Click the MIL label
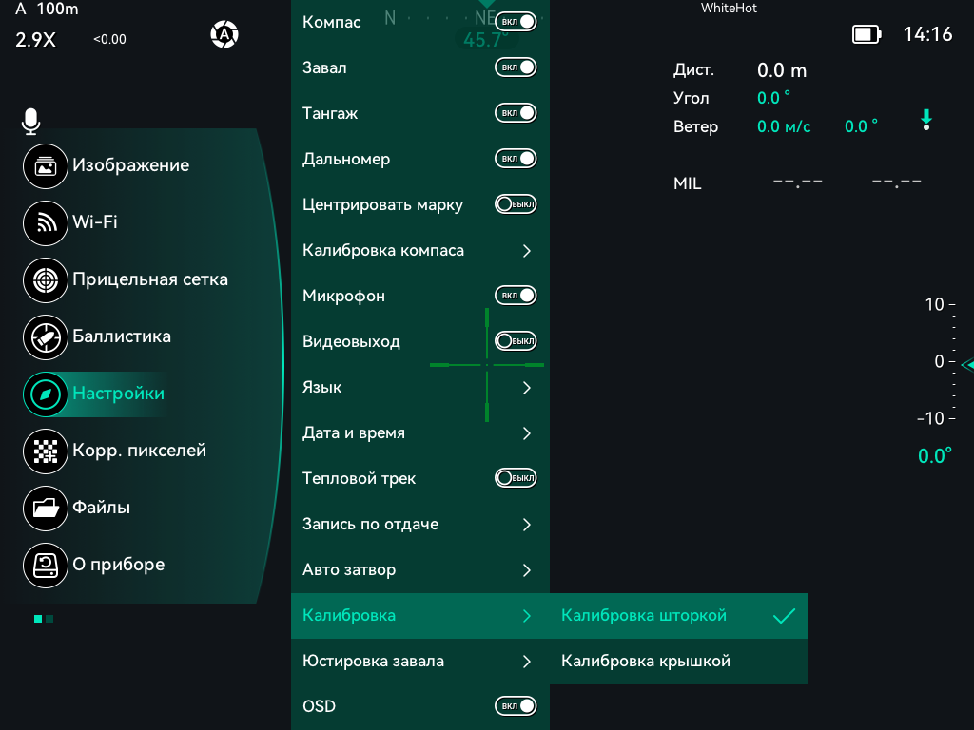Screen dimensions: 974x730 [687, 183]
